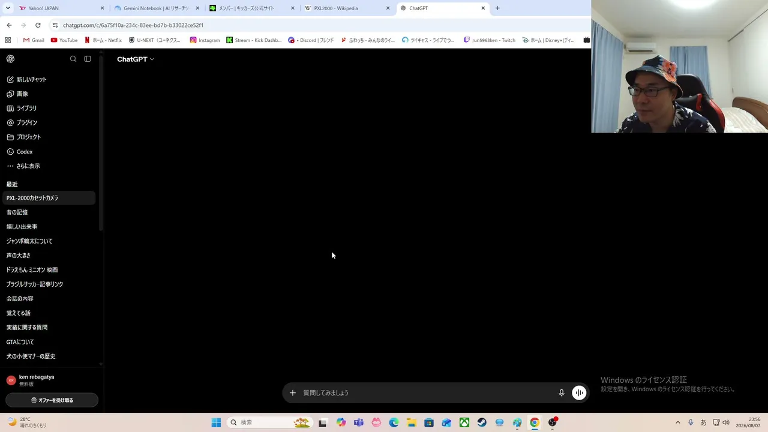Open the 犬の小便マナーの歴史 conversation

pos(49,356)
